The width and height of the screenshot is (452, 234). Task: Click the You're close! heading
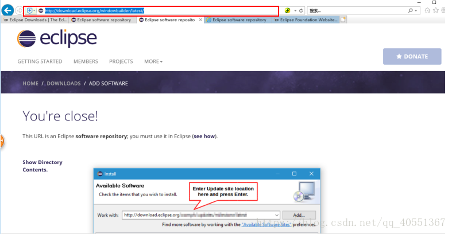[60, 116]
